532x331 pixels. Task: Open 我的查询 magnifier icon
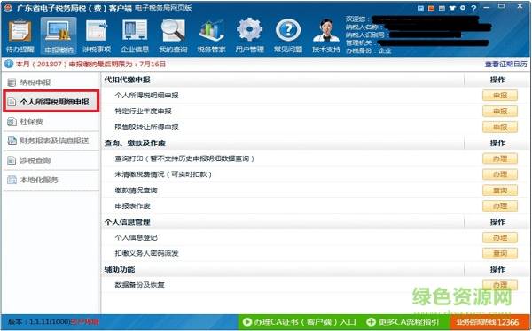173,35
